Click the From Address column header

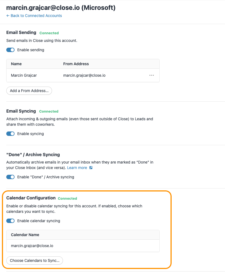click(x=76, y=64)
